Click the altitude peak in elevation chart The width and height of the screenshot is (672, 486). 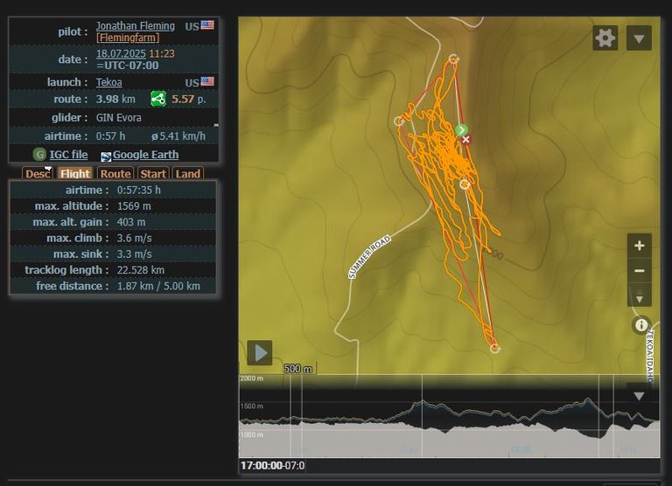pos(588,399)
